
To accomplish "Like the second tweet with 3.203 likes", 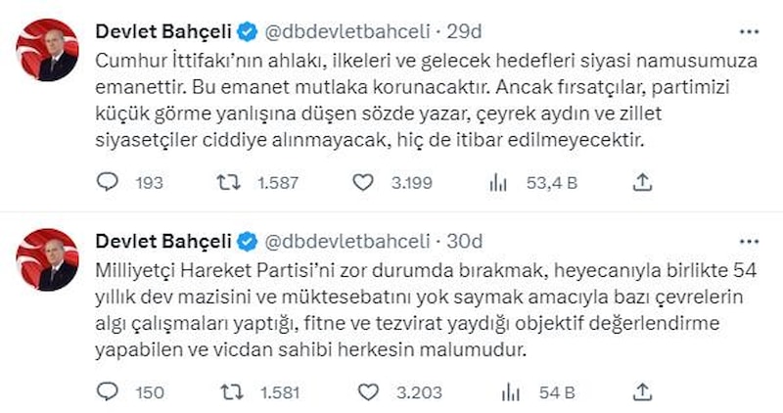I will click(367, 392).
